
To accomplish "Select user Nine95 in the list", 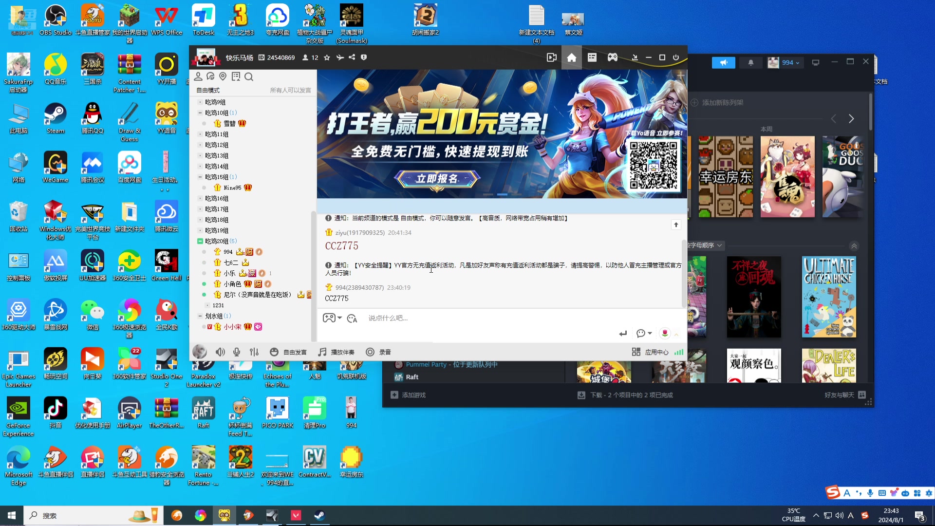I will (232, 188).
